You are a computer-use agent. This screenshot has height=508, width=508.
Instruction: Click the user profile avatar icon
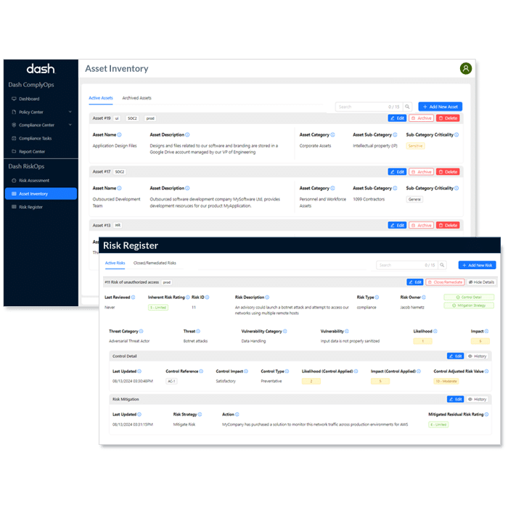tap(466, 68)
